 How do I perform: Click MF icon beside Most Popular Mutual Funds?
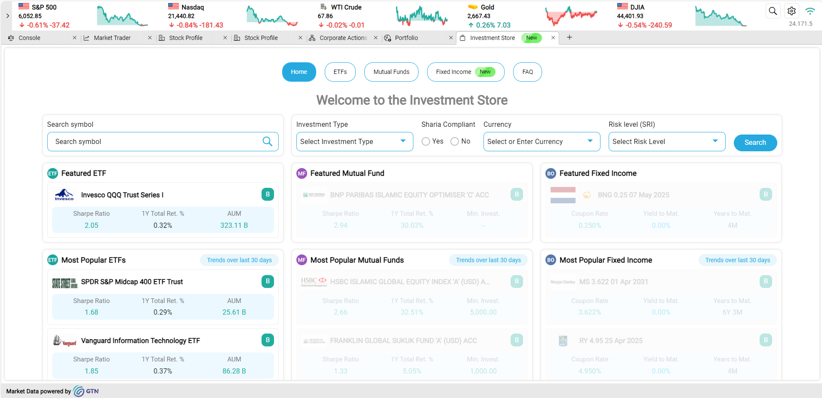[302, 260]
